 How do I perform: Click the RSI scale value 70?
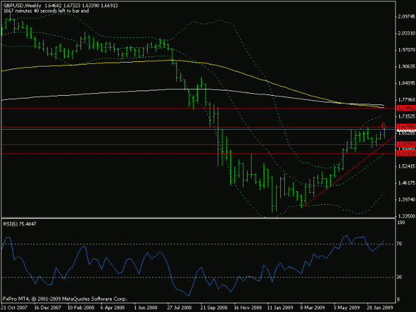pos(399,244)
